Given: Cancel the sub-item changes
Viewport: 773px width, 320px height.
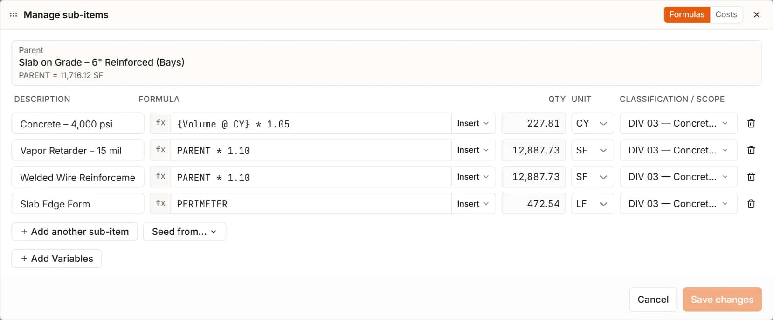Looking at the screenshot, I should 653,300.
